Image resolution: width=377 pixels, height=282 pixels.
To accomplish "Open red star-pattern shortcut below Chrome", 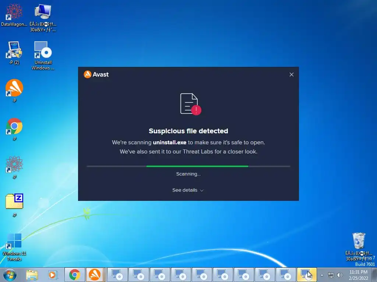I will tap(14, 167).
